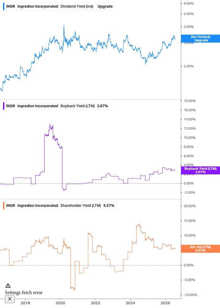Click the purple Buyback Yield color bar

point(4,106)
